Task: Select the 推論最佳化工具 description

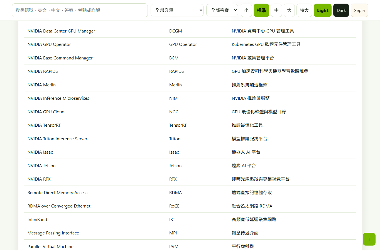Action: (x=247, y=125)
